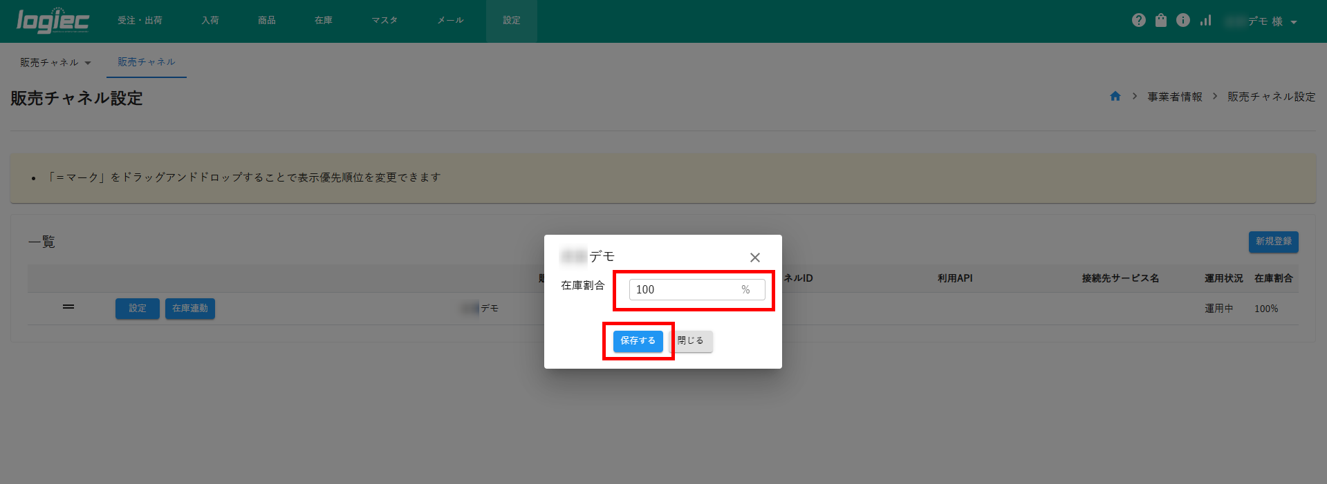Open the signal bars statistics icon
Image resolution: width=1327 pixels, height=484 pixels.
pyautogui.click(x=1205, y=21)
